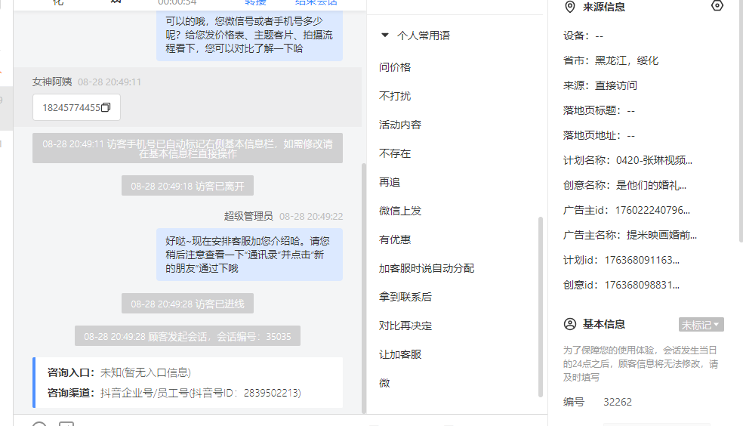Screen dimensions: 743x426
Task: Choose the 让加客服 quick phrase
Action: pos(400,354)
